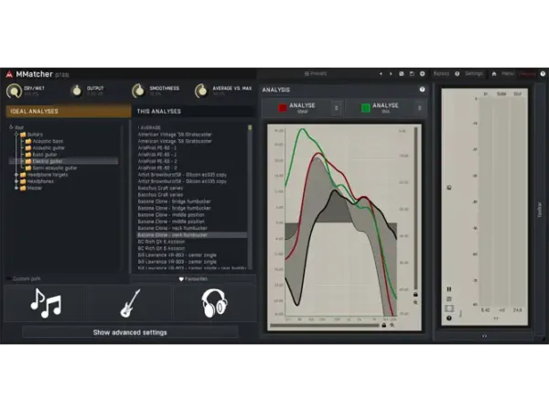Click graph horizontal zoom magnifier icon
This screenshot has height=412, width=549.
coord(393,325)
